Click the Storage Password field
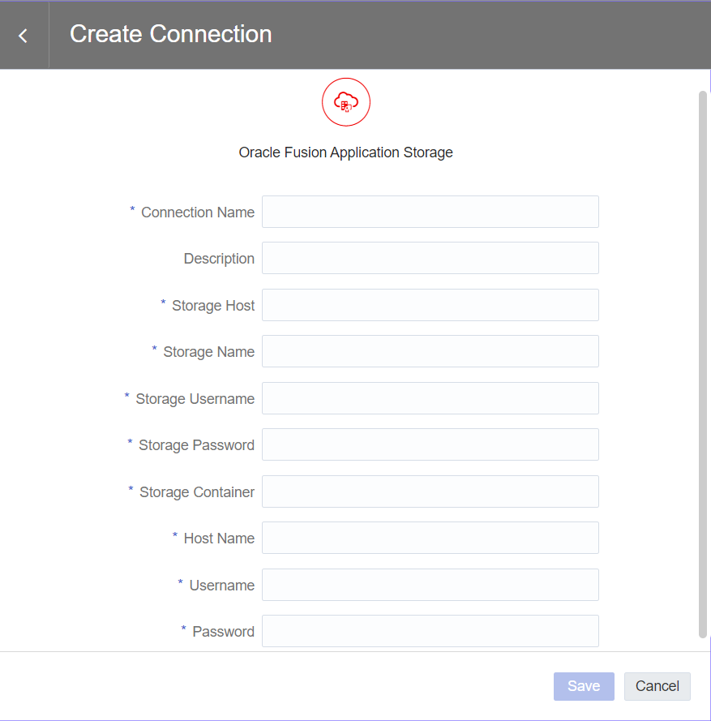The width and height of the screenshot is (711, 721). tap(430, 444)
